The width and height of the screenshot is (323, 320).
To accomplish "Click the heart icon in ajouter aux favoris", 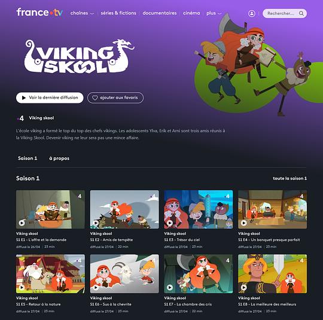I will coord(95,98).
